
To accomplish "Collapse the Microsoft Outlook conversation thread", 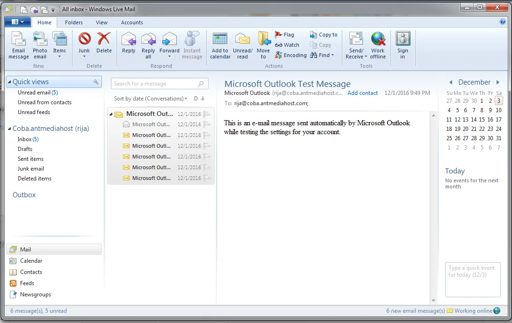I will coord(111,114).
